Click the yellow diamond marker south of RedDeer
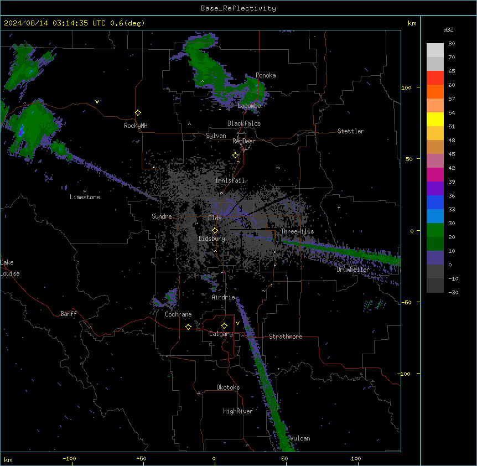Image resolution: width=477 pixels, height=466 pixels. tap(236, 156)
